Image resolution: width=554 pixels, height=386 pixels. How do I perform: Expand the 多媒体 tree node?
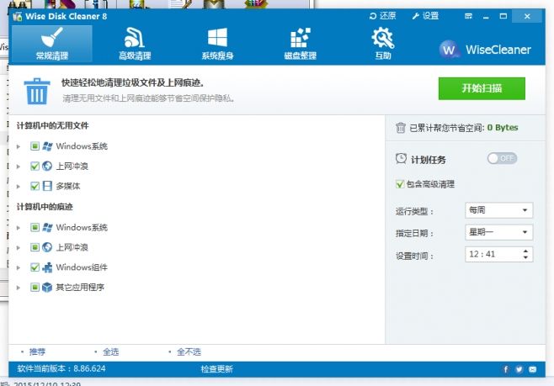[19, 187]
